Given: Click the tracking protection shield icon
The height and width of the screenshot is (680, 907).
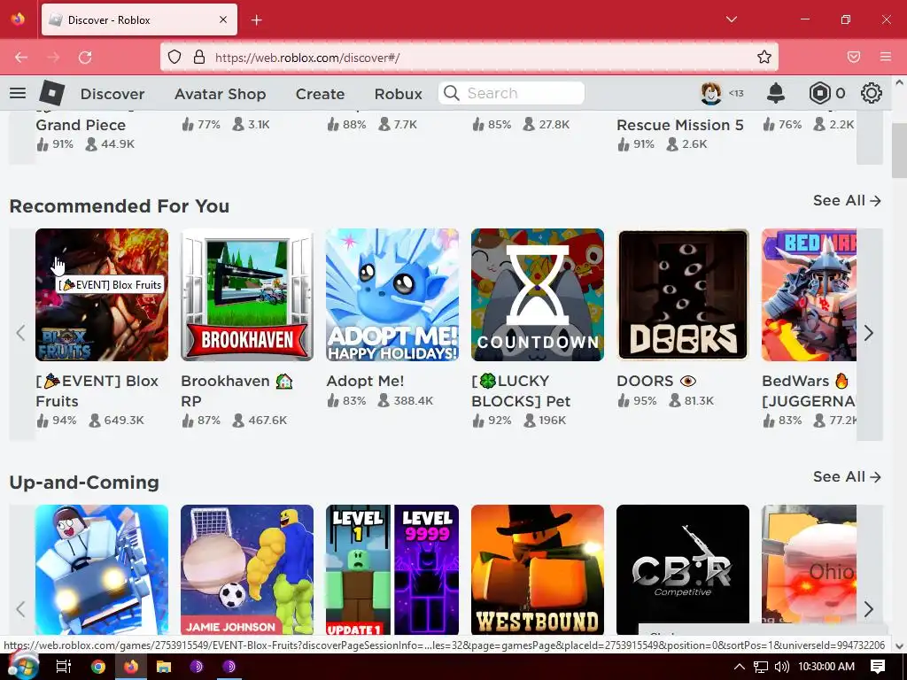Looking at the screenshot, I should tap(174, 57).
